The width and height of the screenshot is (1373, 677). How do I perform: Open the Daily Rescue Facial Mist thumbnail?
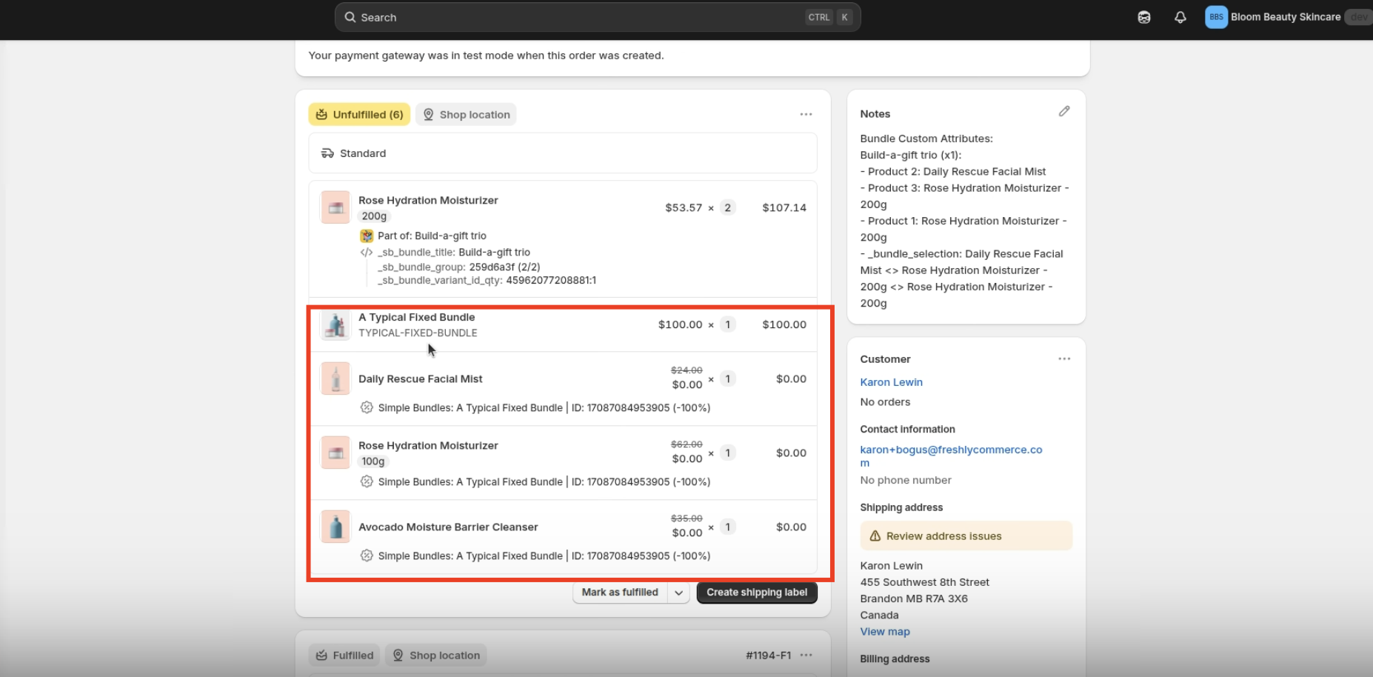click(335, 378)
